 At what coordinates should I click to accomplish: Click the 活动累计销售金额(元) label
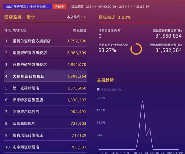167,31
